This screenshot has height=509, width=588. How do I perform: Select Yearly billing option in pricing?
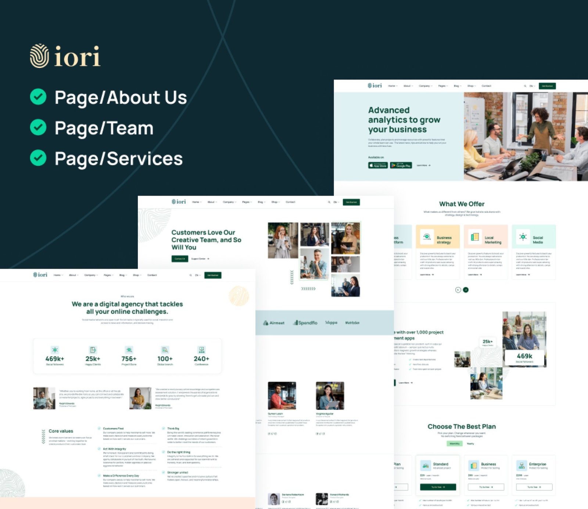pyautogui.click(x=470, y=444)
